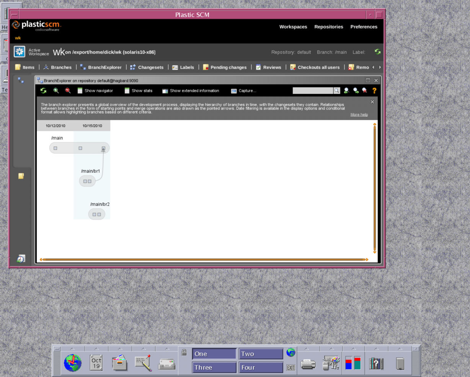The width and height of the screenshot is (470, 377).
Task: Click the clock icon at bottom of left sidebar
Action: pyautogui.click(x=21, y=259)
